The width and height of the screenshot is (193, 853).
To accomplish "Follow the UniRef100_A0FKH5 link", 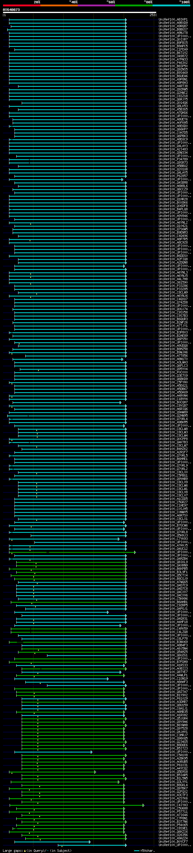I will point(173,123).
